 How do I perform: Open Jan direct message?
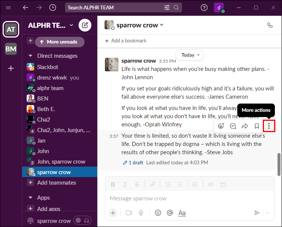click(x=60, y=140)
